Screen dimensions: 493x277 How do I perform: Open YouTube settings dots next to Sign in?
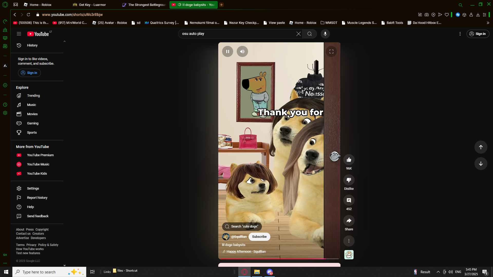[460, 34]
